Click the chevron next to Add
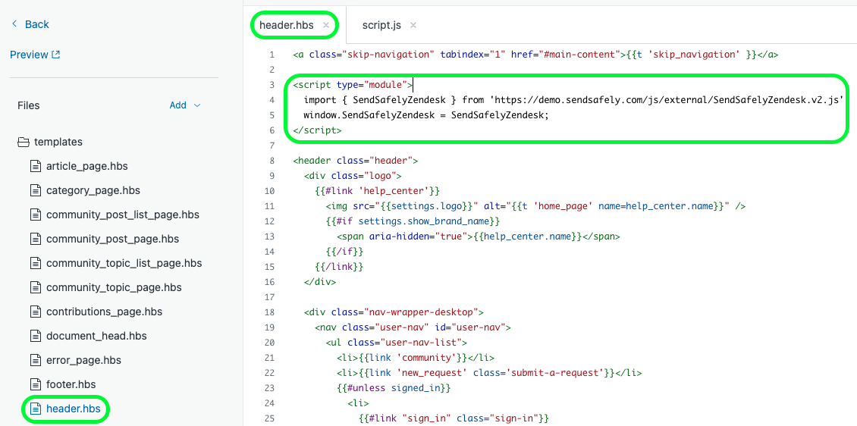 pyautogui.click(x=197, y=105)
